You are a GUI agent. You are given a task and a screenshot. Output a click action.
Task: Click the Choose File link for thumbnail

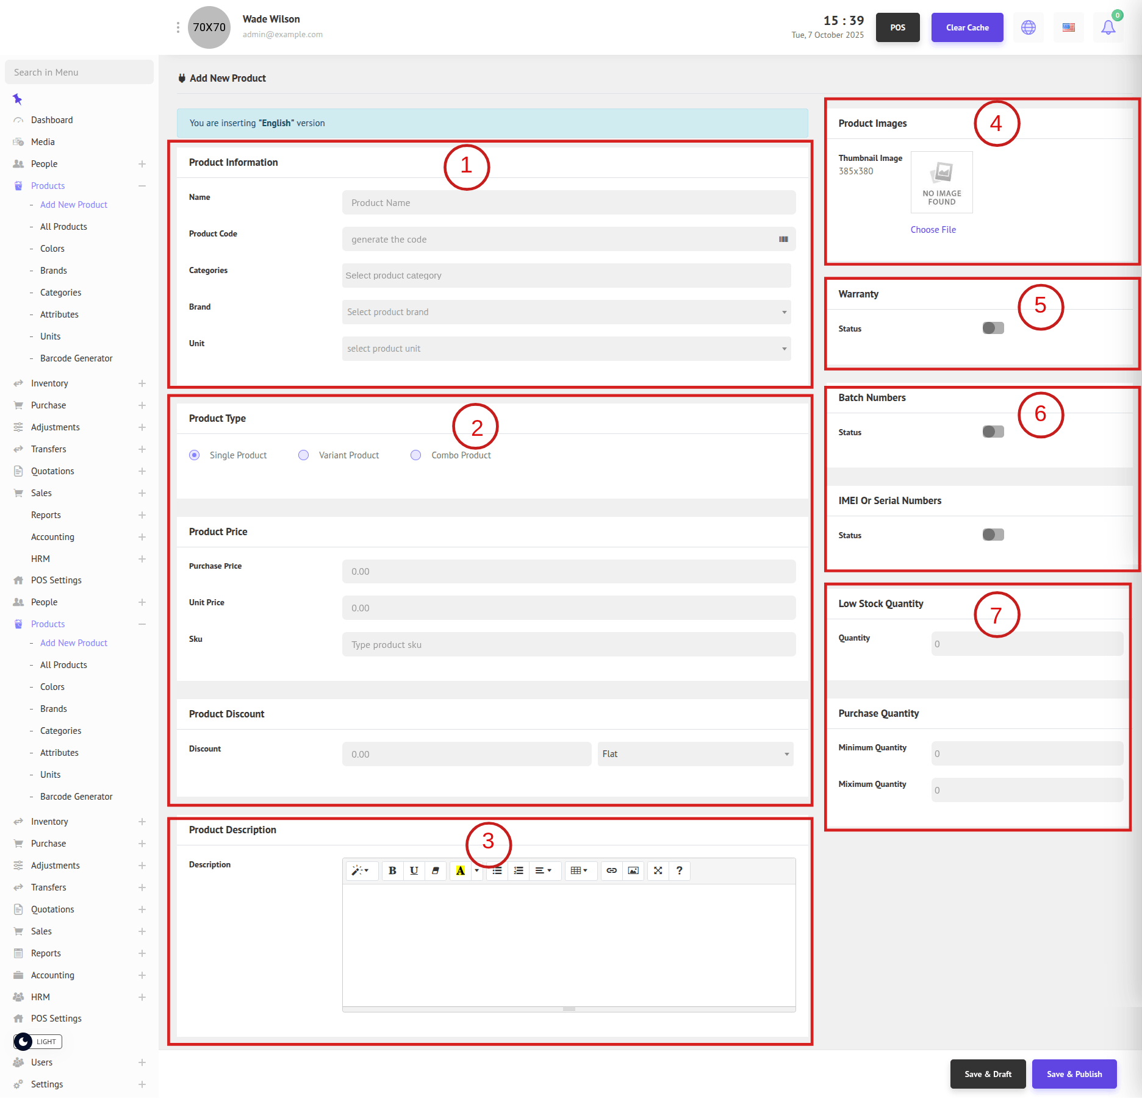click(x=933, y=230)
